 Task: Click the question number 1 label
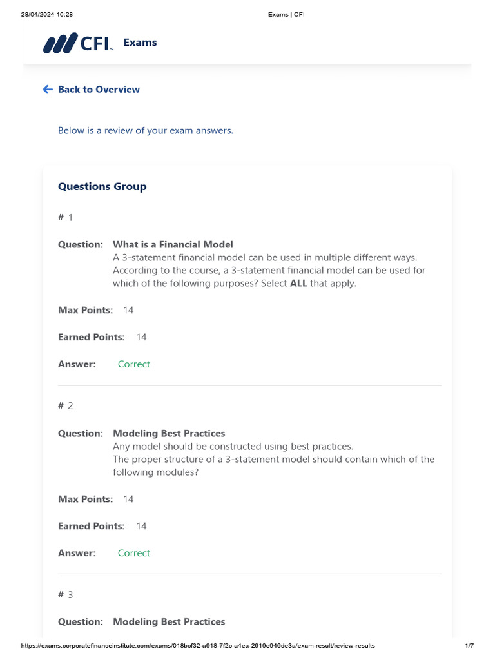[x=65, y=218]
